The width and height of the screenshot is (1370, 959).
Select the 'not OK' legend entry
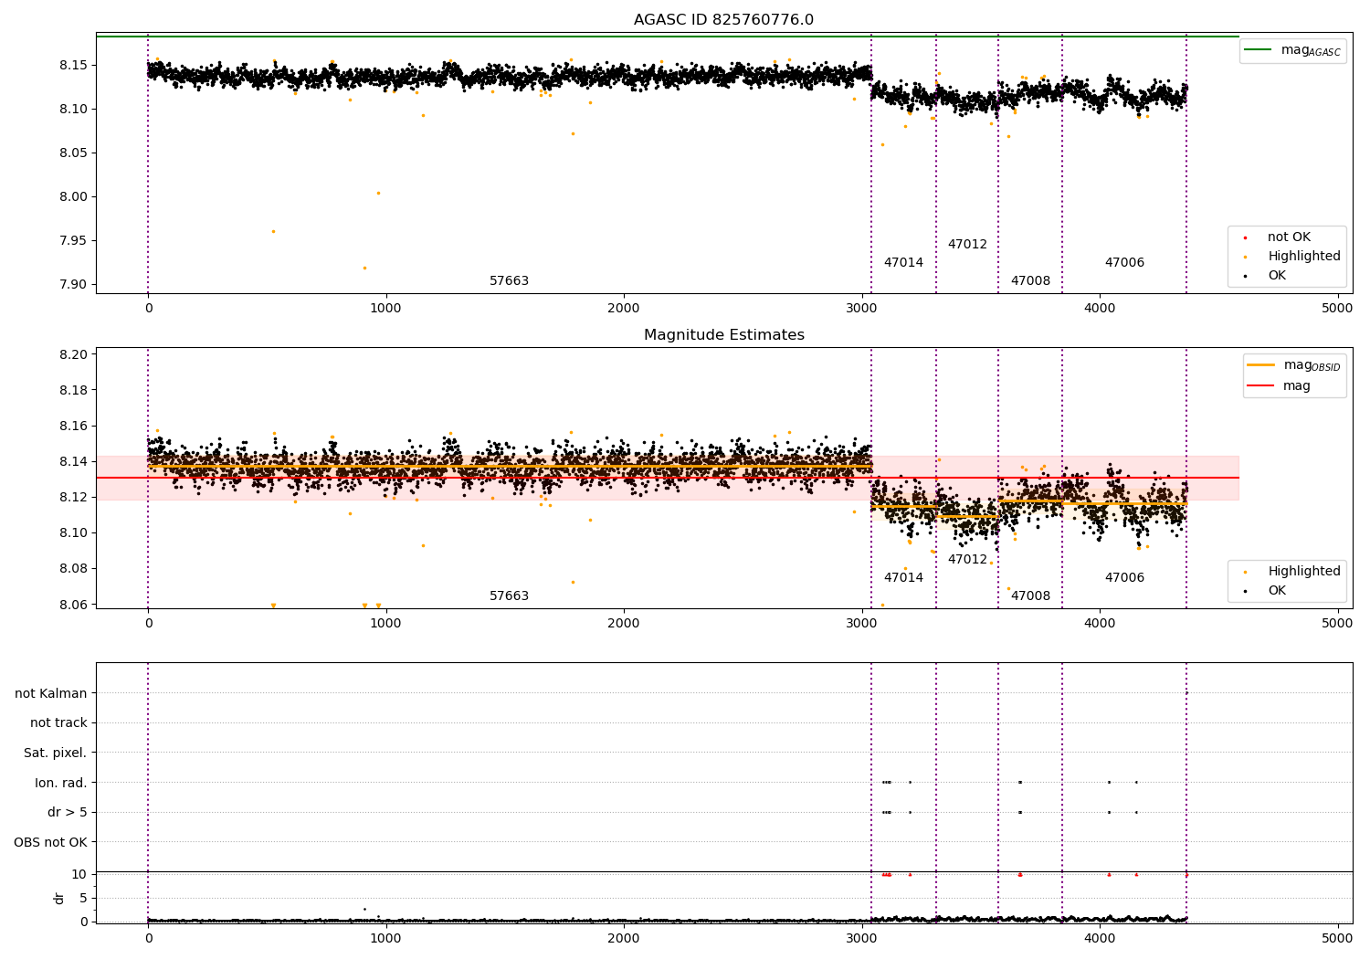click(1289, 237)
